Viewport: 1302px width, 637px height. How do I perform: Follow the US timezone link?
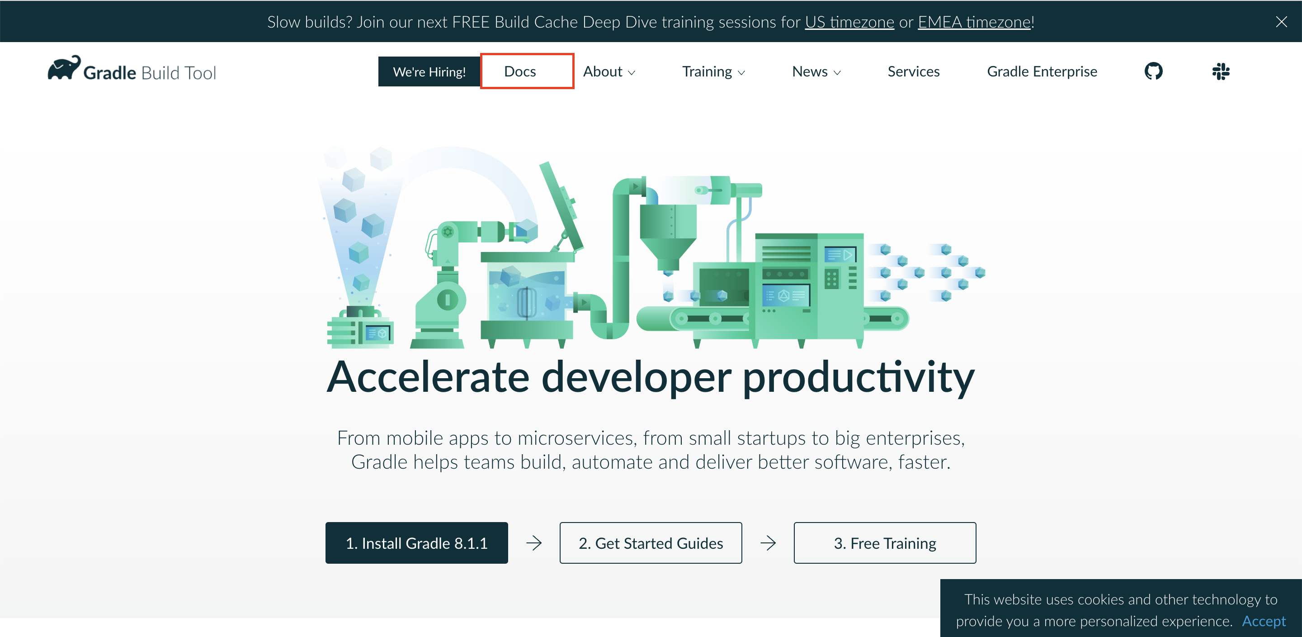click(x=849, y=22)
